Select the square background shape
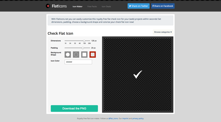This screenshot has height=122, width=221. (x=84, y=55)
